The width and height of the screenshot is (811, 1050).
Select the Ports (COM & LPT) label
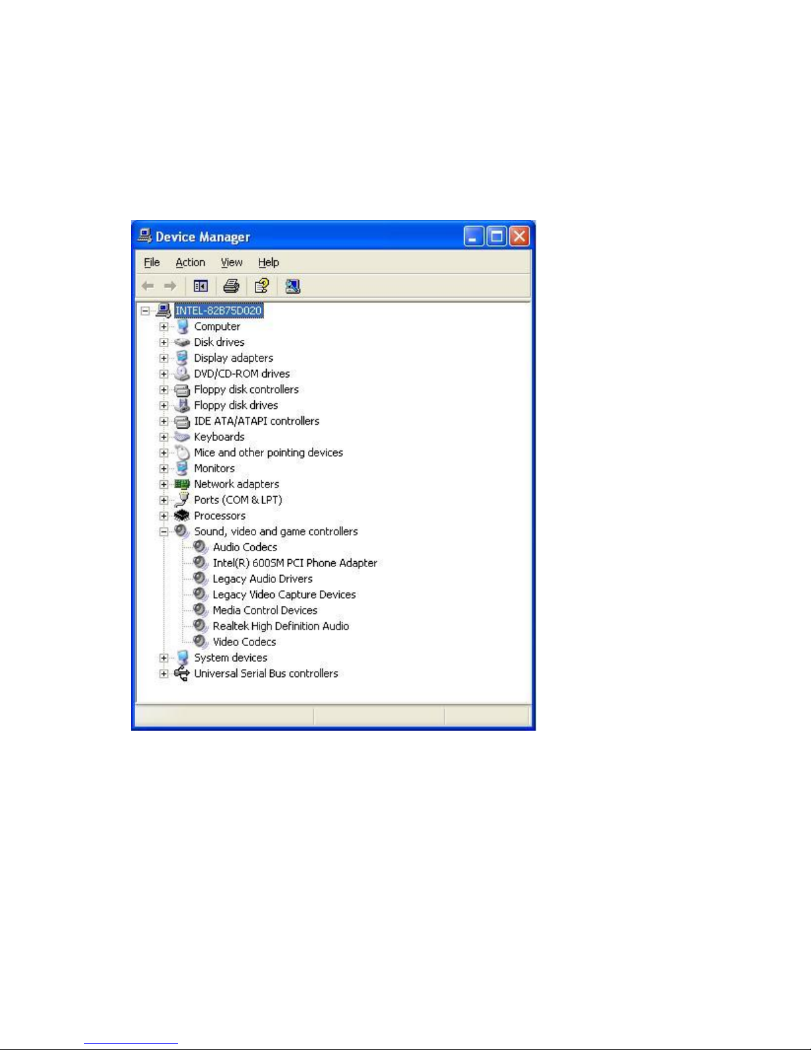tap(238, 500)
